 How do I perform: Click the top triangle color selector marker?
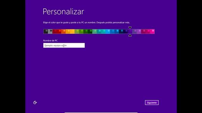[130, 28]
